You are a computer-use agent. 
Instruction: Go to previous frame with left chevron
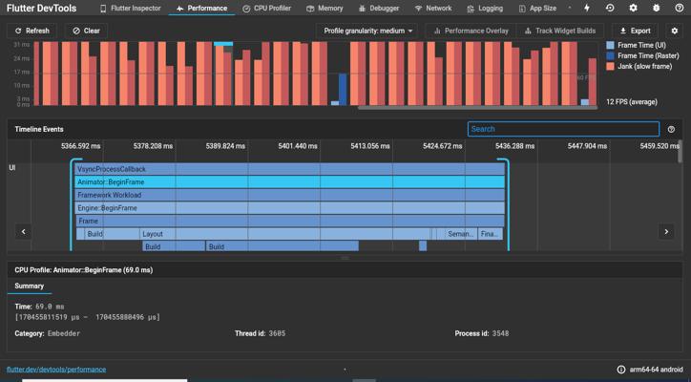point(23,231)
